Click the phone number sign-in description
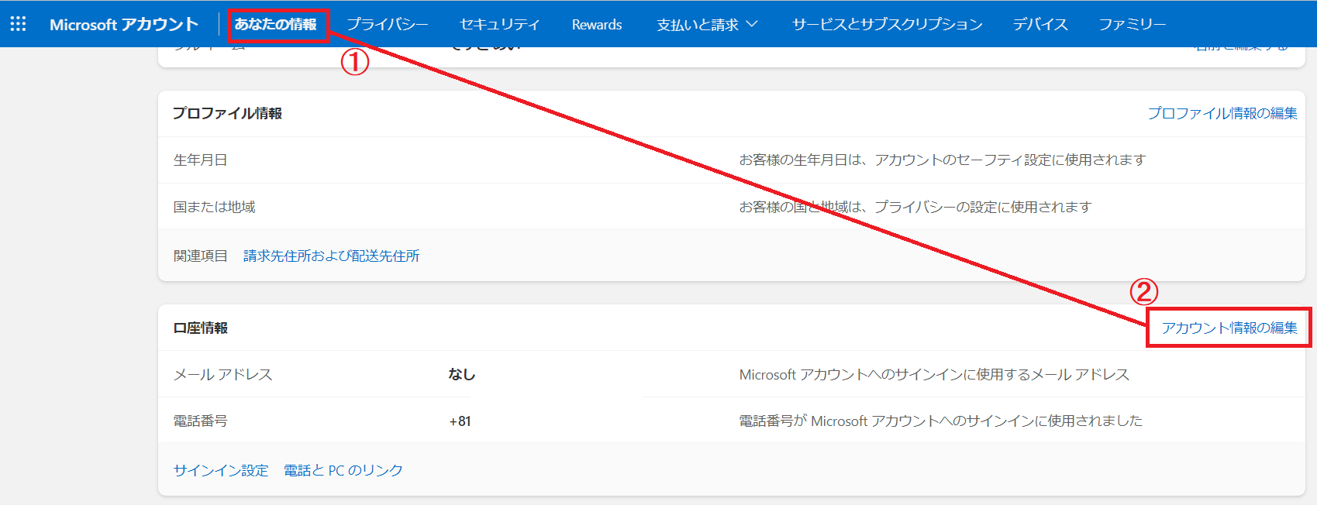 941,421
